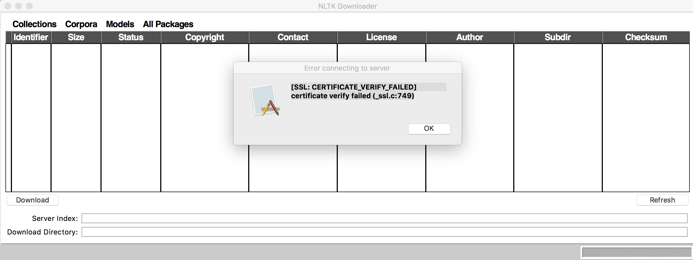
Task: Click the progress bar in status area
Action: click(x=637, y=252)
